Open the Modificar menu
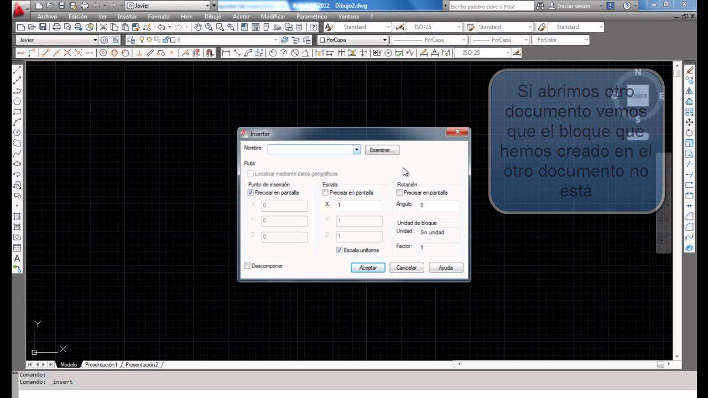708x398 pixels. (x=273, y=17)
